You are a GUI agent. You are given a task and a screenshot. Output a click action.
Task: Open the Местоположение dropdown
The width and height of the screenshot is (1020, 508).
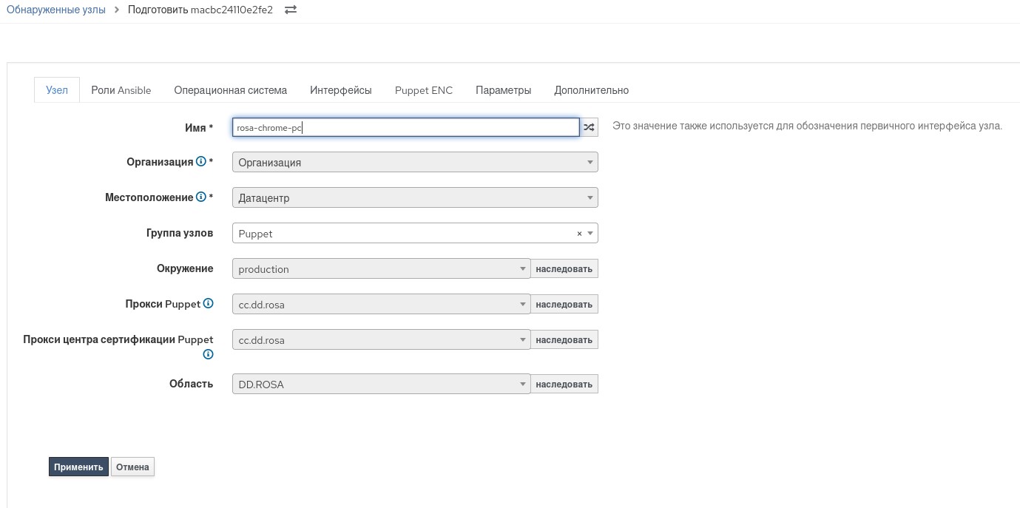(414, 197)
